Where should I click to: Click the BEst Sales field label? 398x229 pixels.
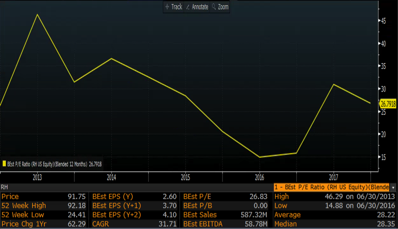tap(200, 215)
